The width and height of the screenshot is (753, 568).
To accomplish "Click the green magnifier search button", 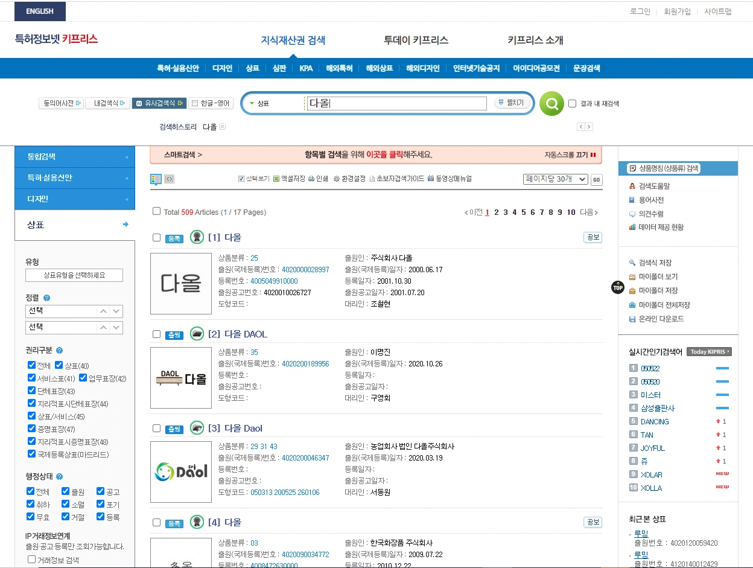I will (551, 104).
